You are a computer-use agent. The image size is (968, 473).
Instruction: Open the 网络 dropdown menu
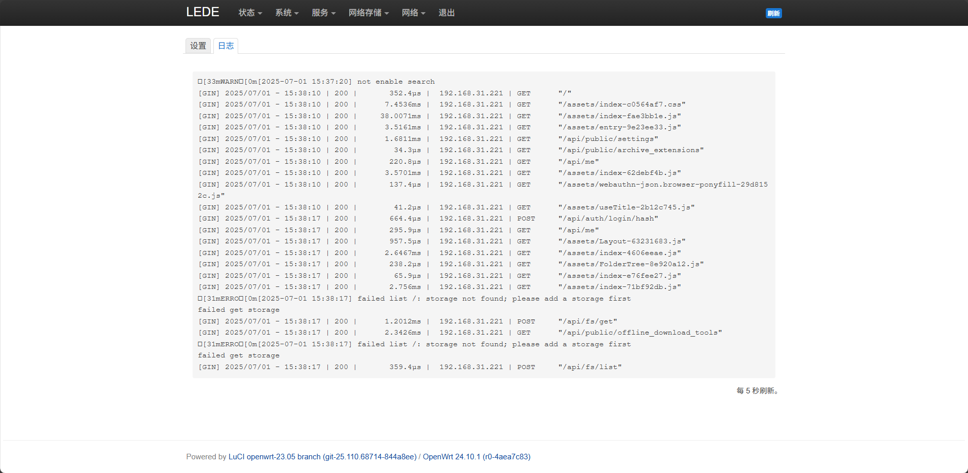click(x=414, y=13)
